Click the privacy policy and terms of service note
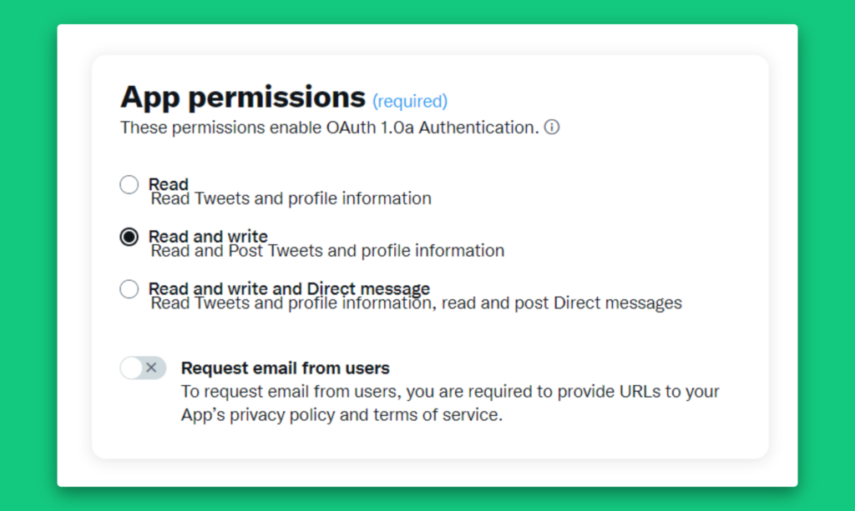Screen dimensions: 855x511 pyautogui.click(x=450, y=403)
